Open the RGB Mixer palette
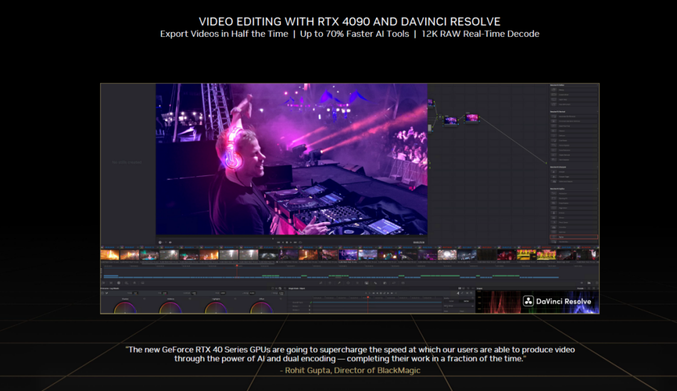677x391 pixels. coord(134,283)
